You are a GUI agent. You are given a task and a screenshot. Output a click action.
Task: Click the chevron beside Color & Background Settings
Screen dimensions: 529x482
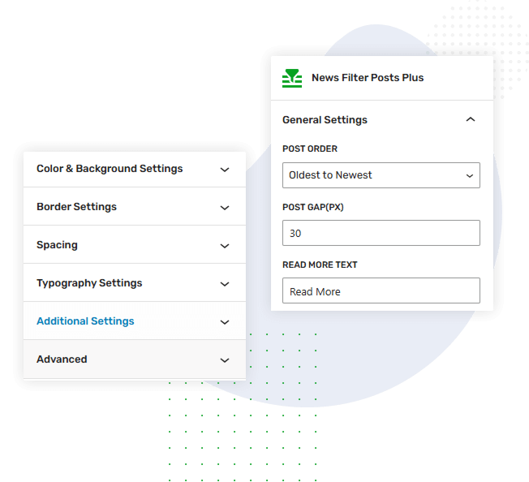tap(225, 170)
